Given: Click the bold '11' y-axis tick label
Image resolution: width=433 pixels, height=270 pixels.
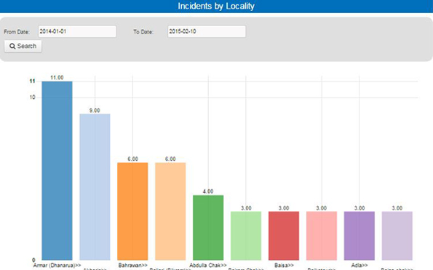Looking at the screenshot, I should [32, 82].
